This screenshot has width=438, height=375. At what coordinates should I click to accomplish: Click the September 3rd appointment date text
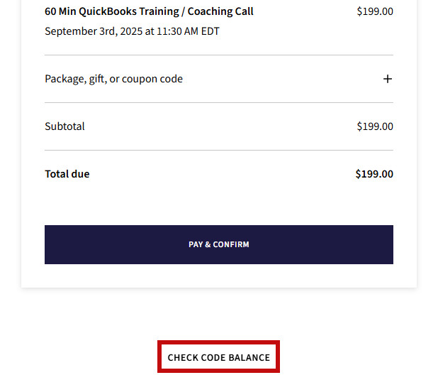click(x=132, y=31)
